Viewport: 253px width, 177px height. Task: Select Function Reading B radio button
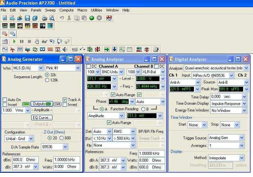[143, 109]
